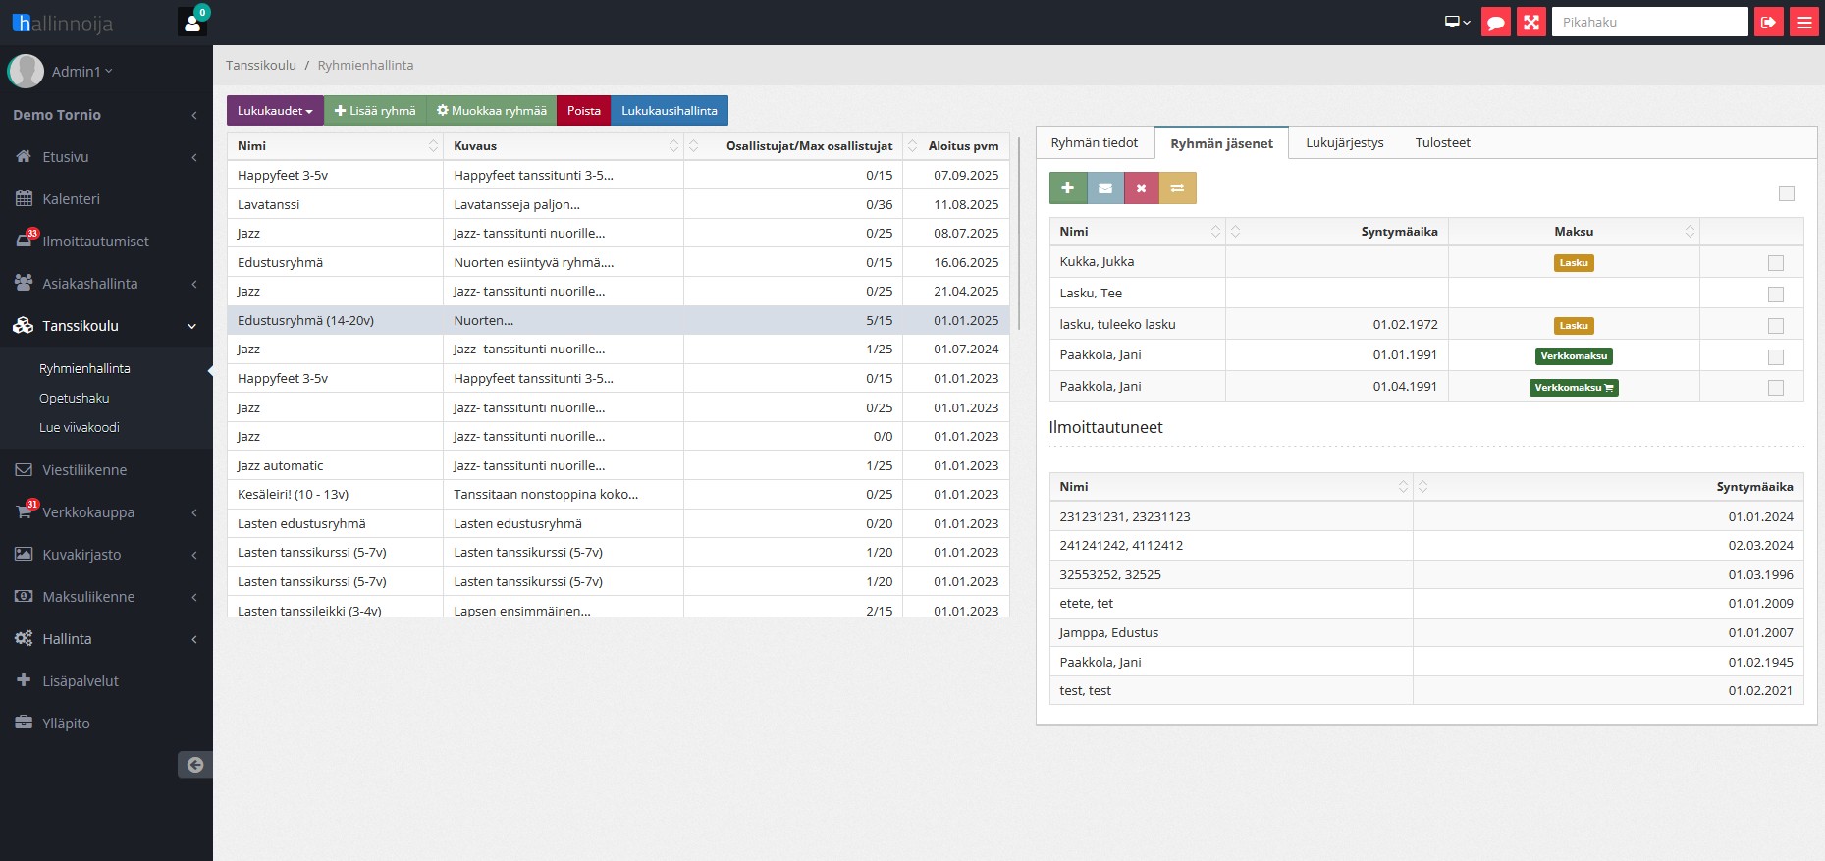
Task: Open the red chat bubble icon
Action: [1495, 23]
